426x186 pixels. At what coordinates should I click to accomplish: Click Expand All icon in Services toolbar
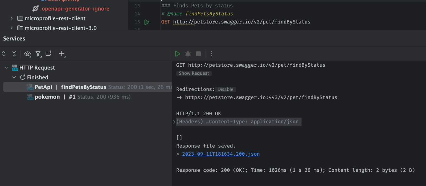pyautogui.click(x=4, y=54)
